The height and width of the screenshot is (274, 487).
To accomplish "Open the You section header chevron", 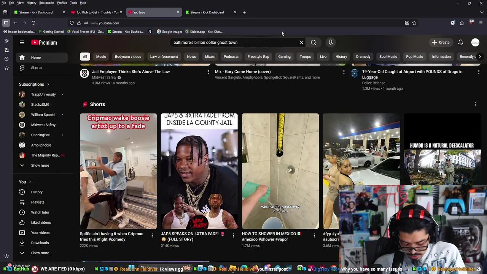I will tap(30, 182).
